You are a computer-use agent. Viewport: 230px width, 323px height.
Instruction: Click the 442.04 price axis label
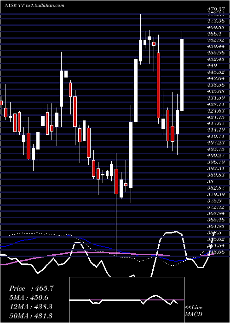point(216,78)
